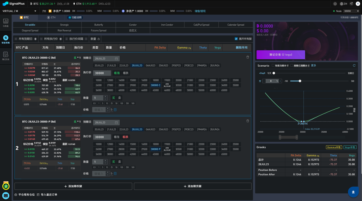Click the add option leg button

pos(73,186)
